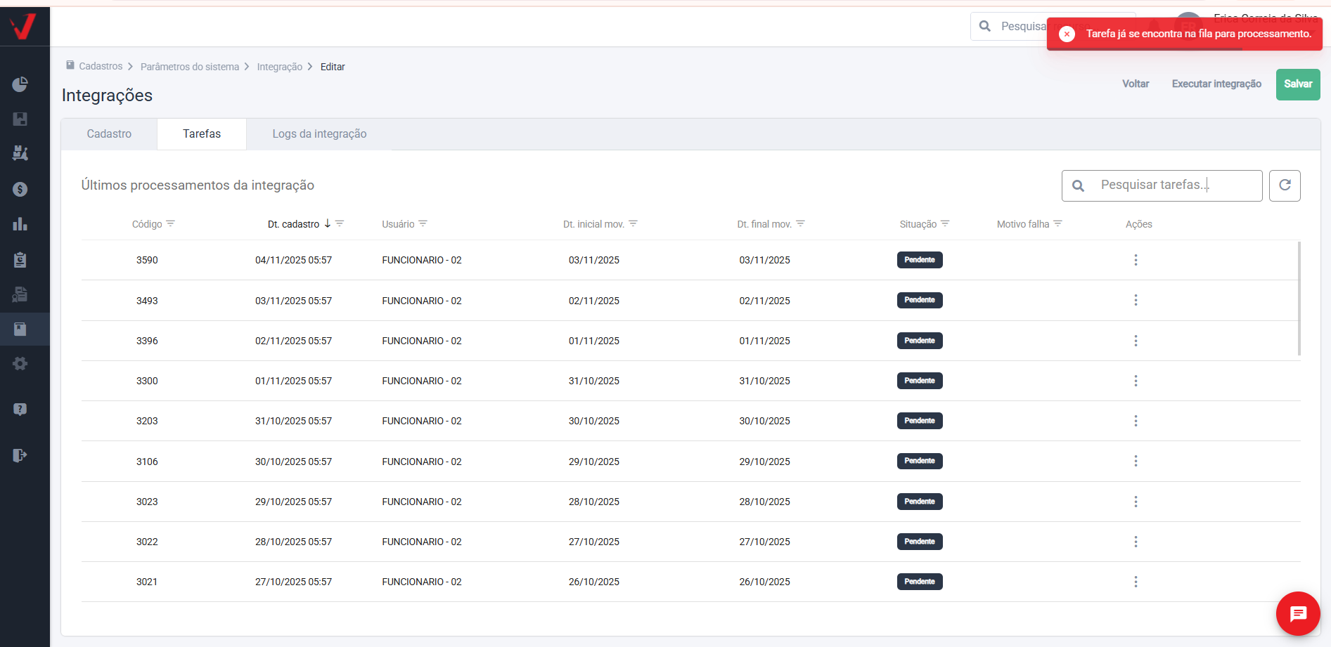This screenshot has height=647, width=1331.
Task: Click date cell 31/10/2025 05:57
Action: tap(293, 421)
